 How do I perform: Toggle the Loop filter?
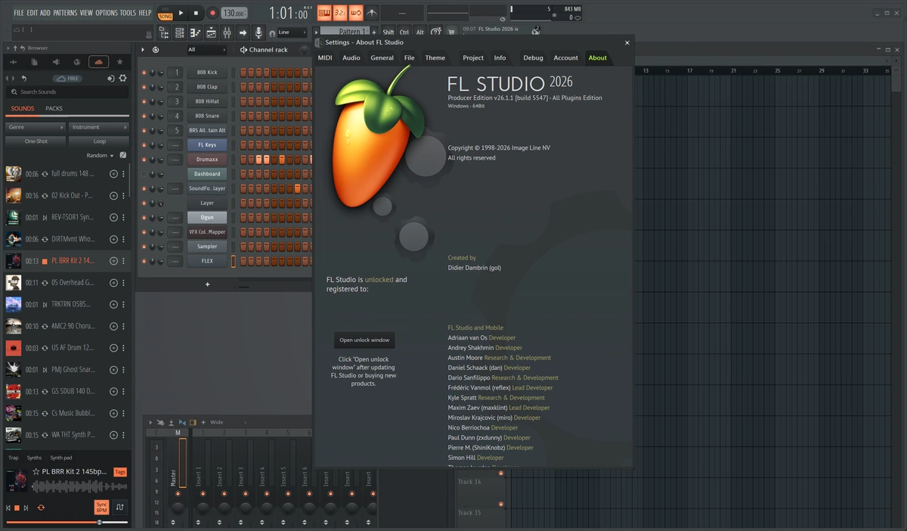point(99,141)
